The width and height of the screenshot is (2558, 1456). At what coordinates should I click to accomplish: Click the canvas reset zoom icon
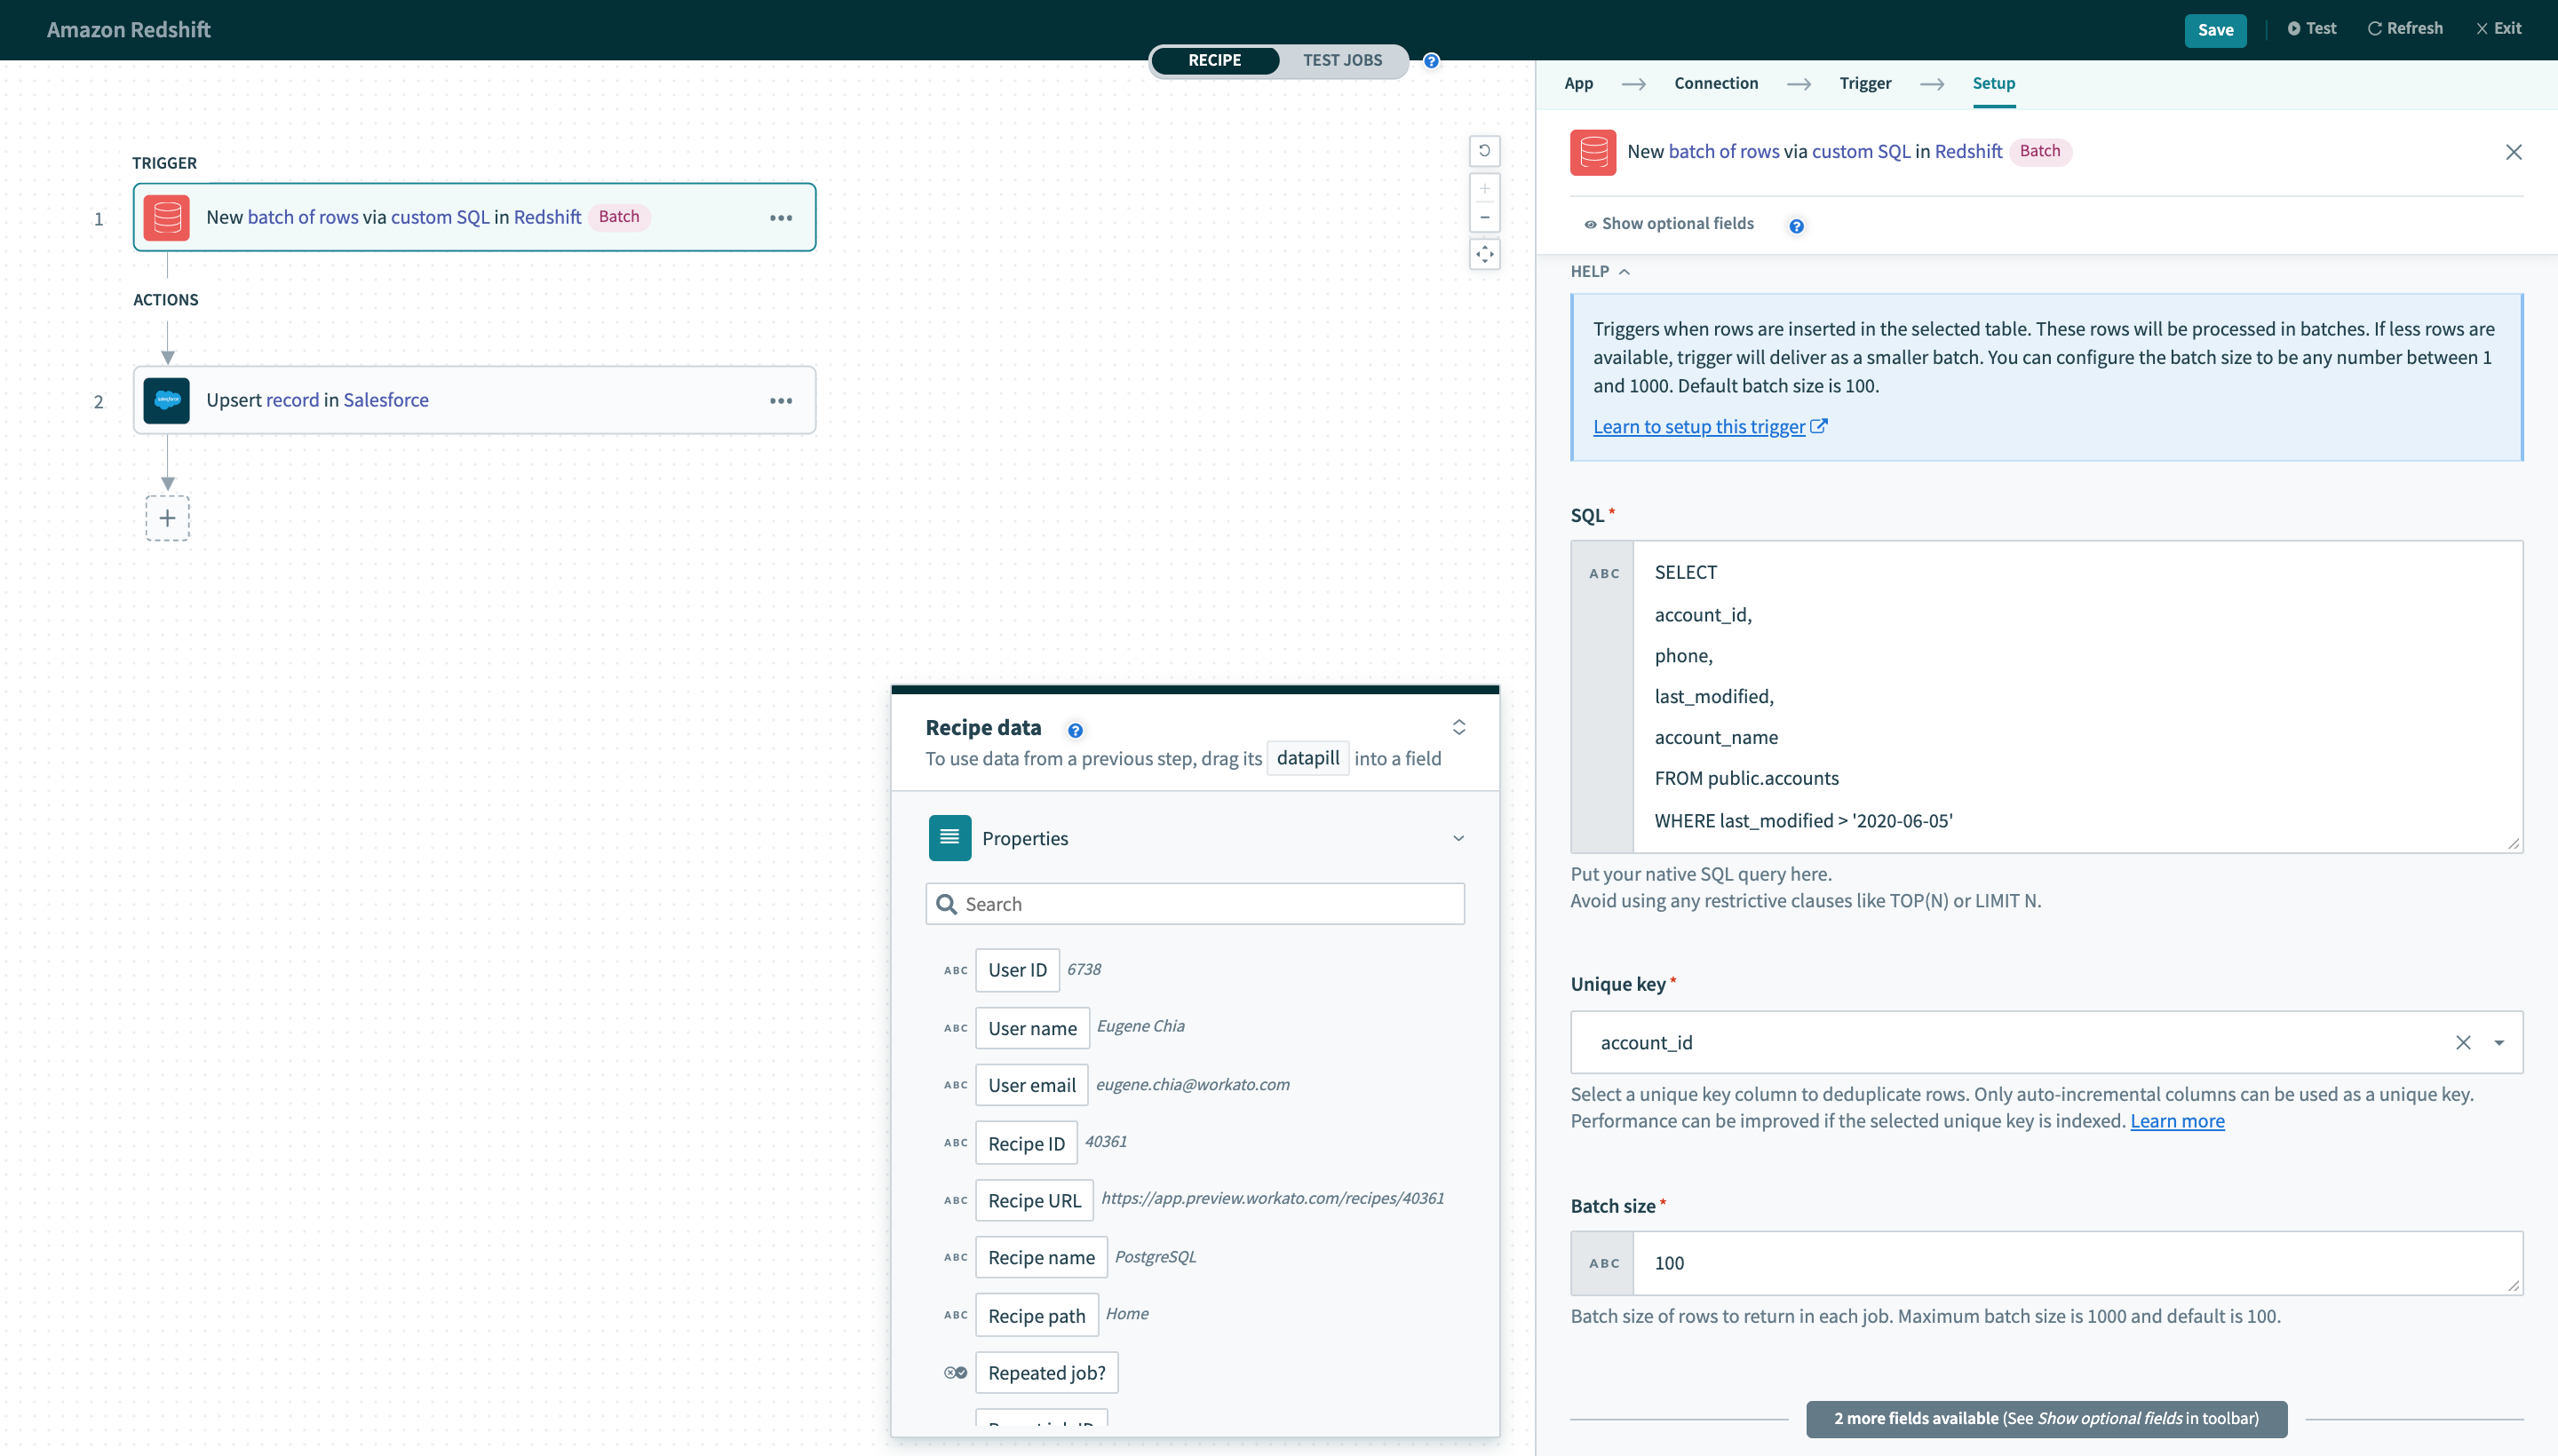point(1484,150)
